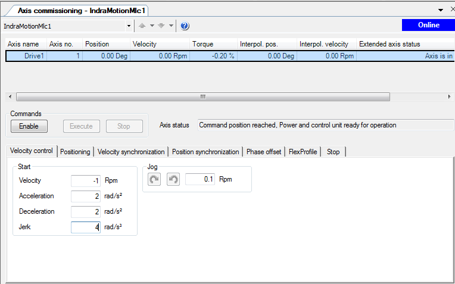Image resolution: width=455 pixels, height=284 pixels.
Task: Jog axis in negative direction
Action: (x=173, y=179)
